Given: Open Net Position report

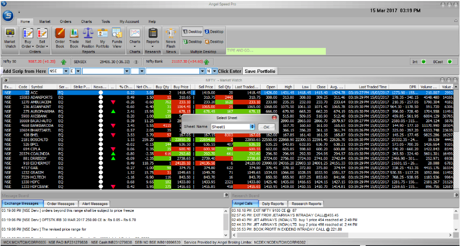Looking at the screenshot, I should (88, 38).
